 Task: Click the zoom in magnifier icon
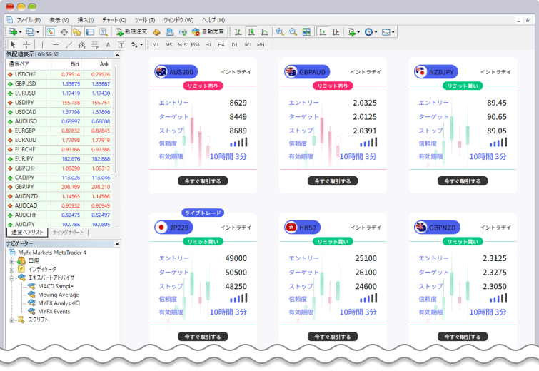click(x=280, y=32)
